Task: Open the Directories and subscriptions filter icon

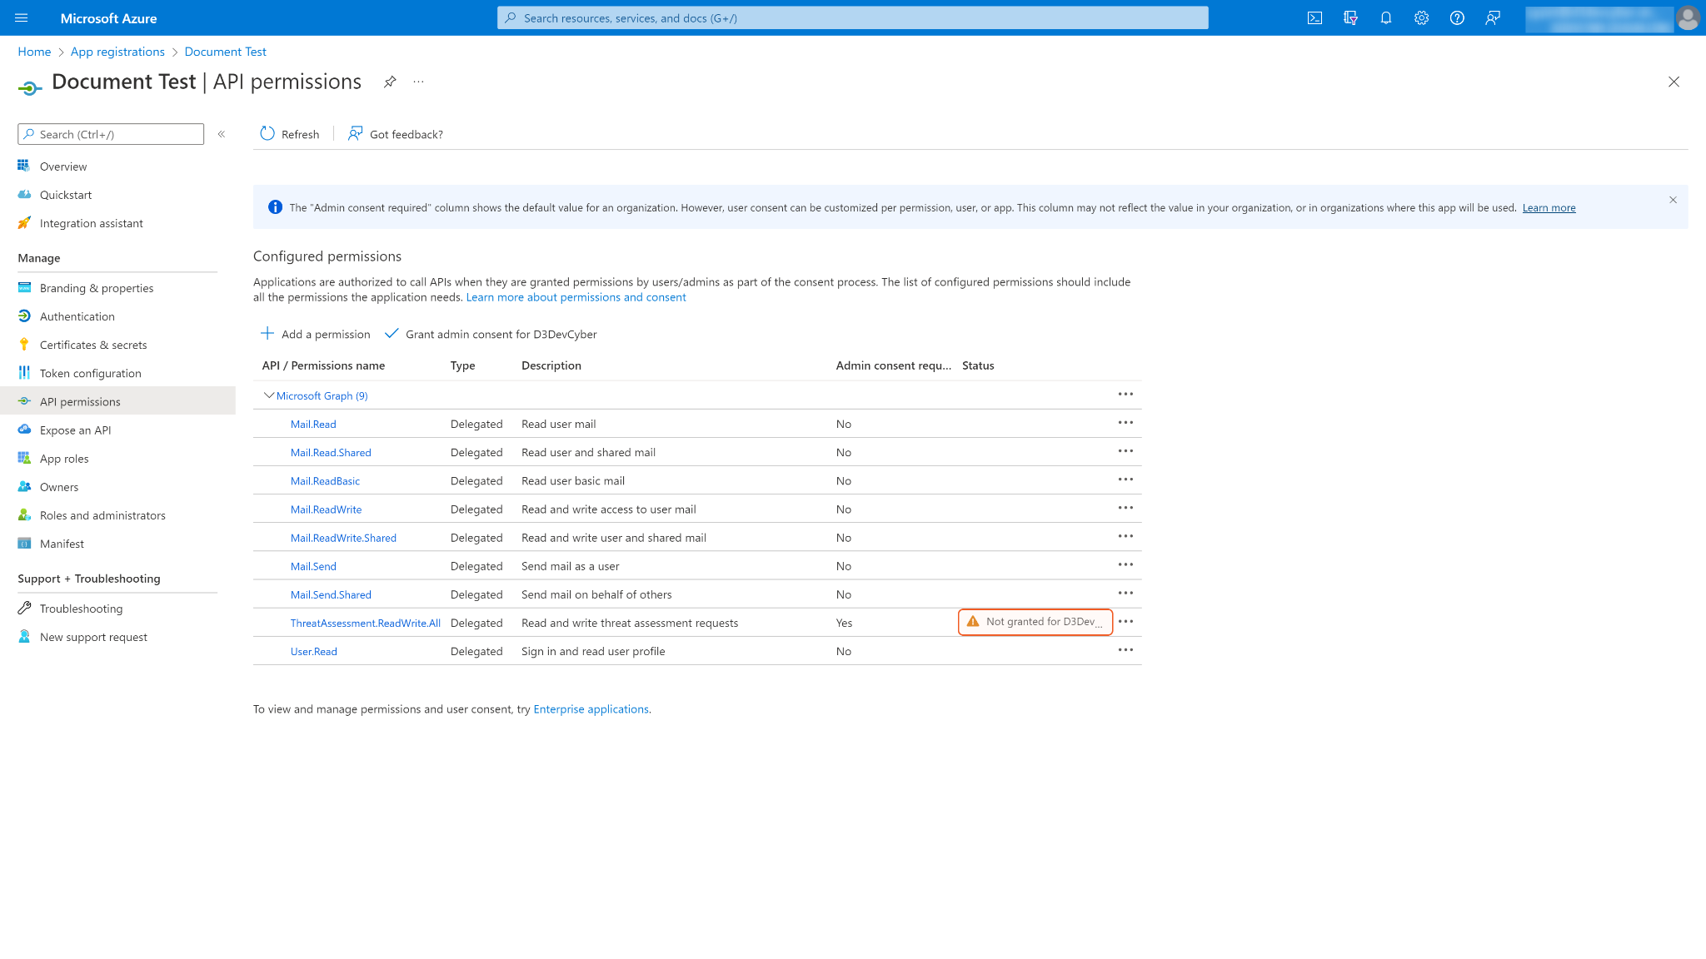Action: [x=1350, y=18]
